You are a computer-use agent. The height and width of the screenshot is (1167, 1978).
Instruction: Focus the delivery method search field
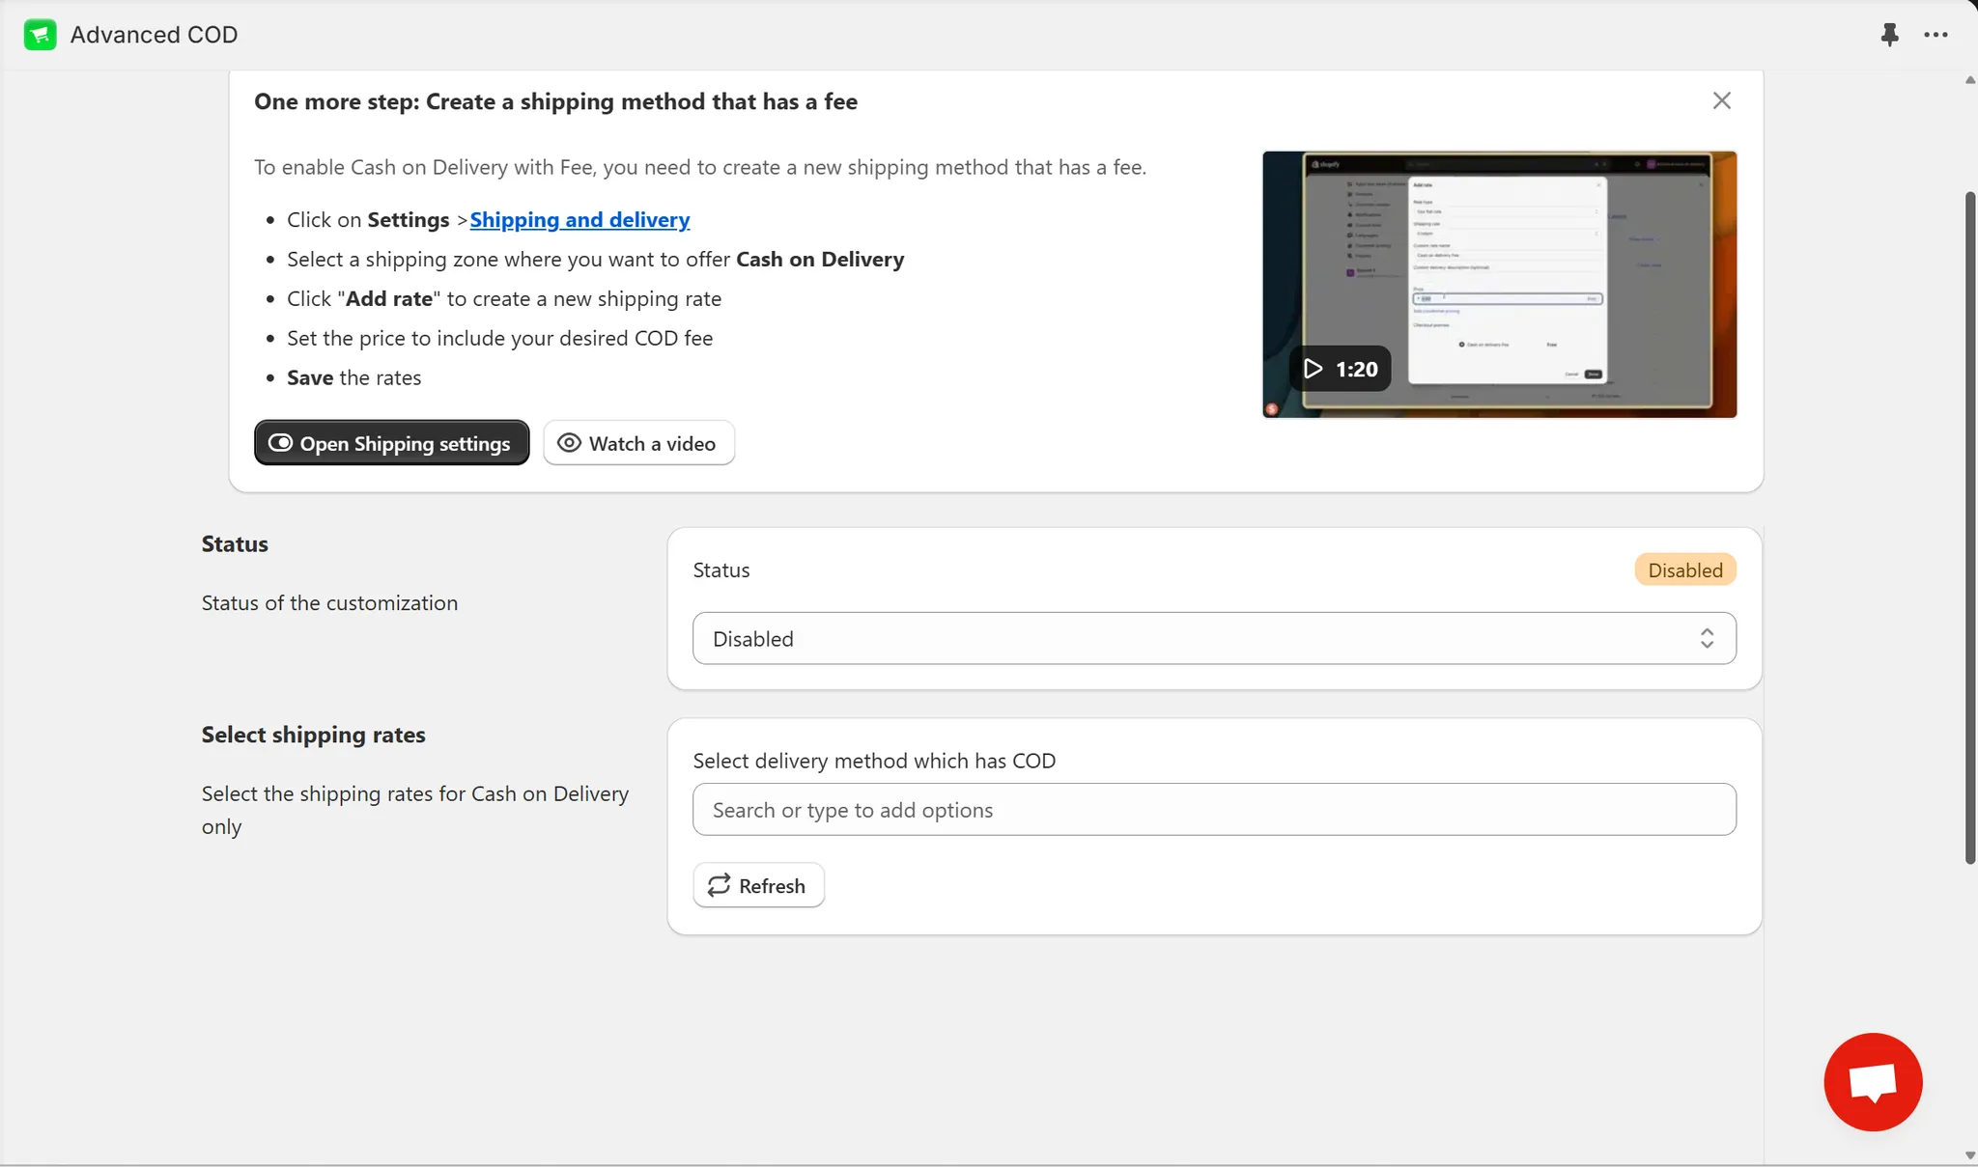pyautogui.click(x=1214, y=810)
